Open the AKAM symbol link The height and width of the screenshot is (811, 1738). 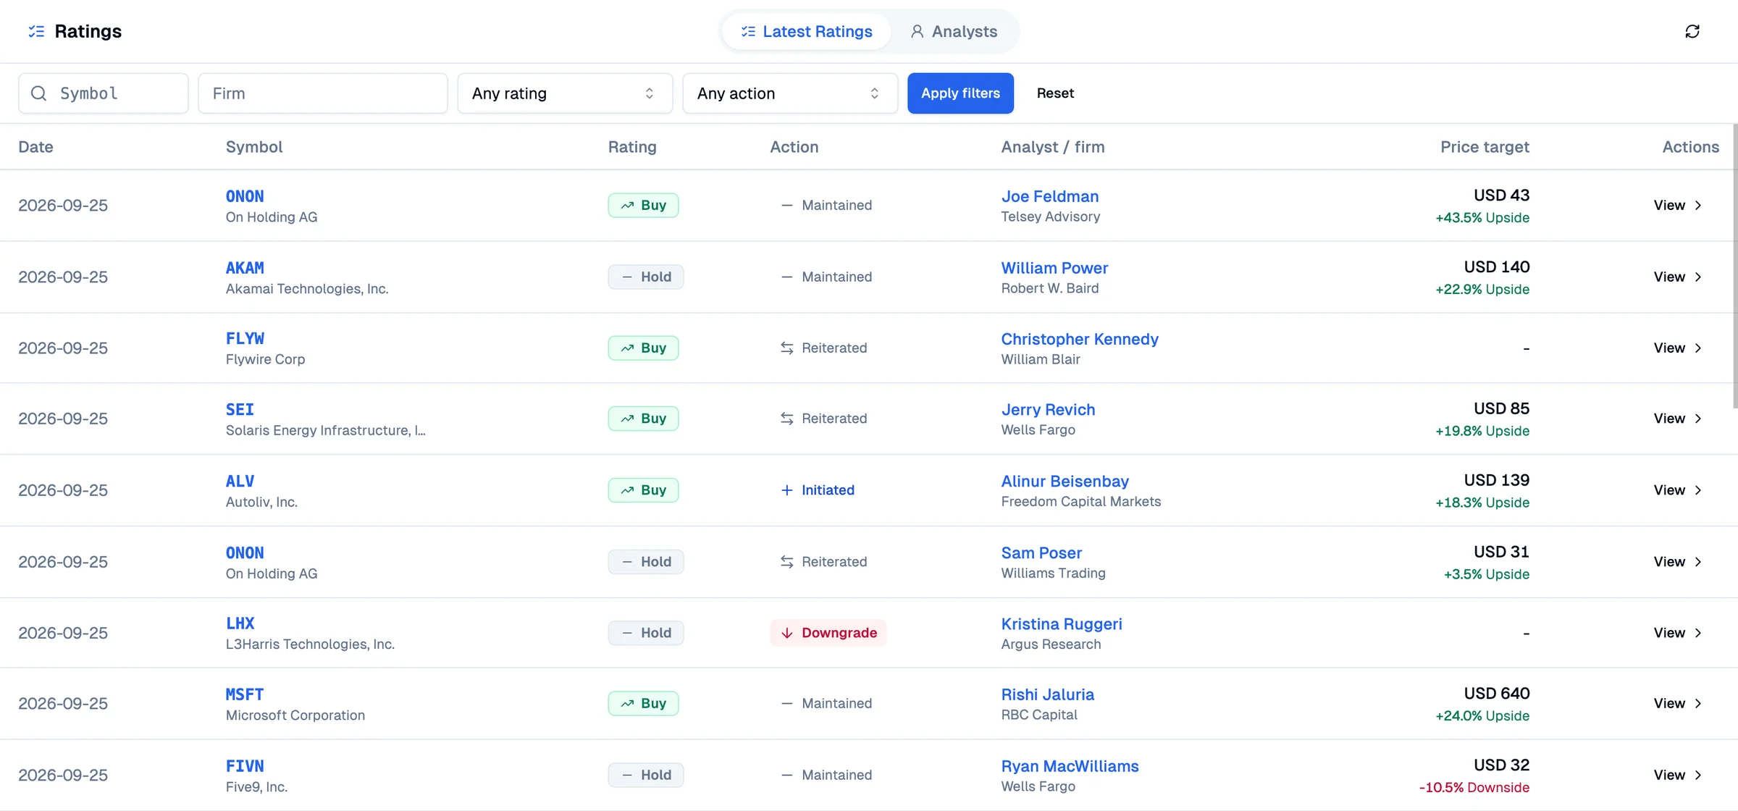pos(245,268)
